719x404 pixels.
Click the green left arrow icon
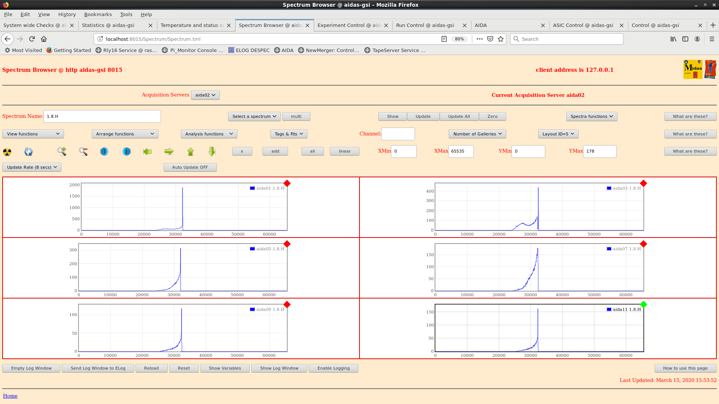tap(148, 151)
